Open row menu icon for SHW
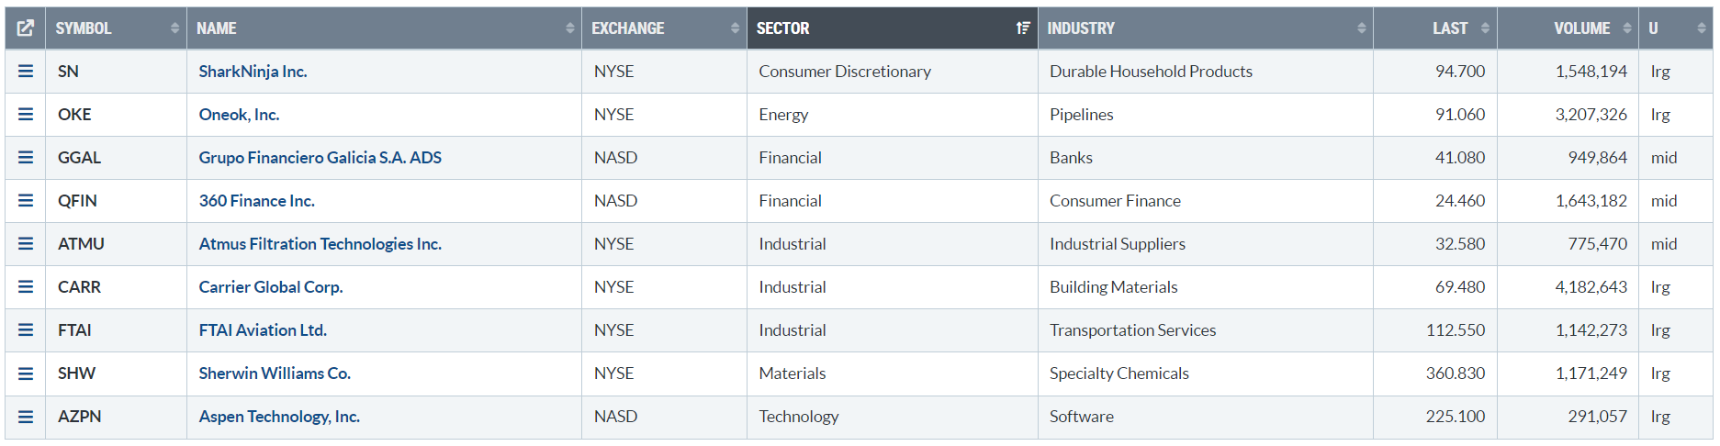The image size is (1720, 446). tap(26, 374)
